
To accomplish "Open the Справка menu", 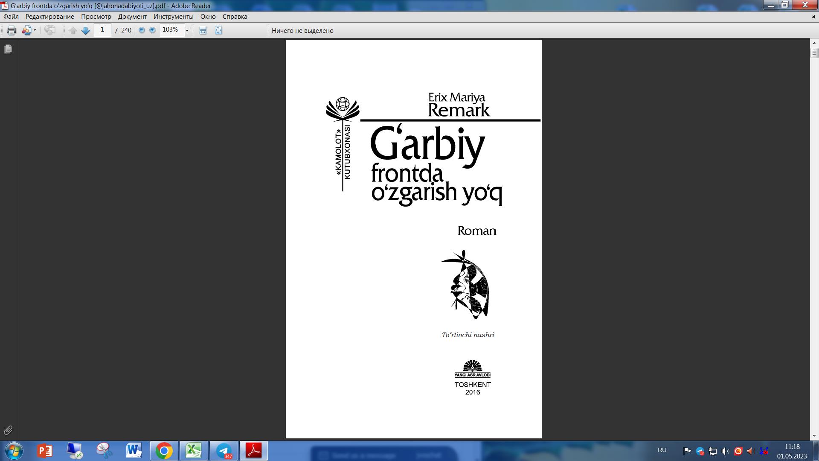I will (234, 16).
